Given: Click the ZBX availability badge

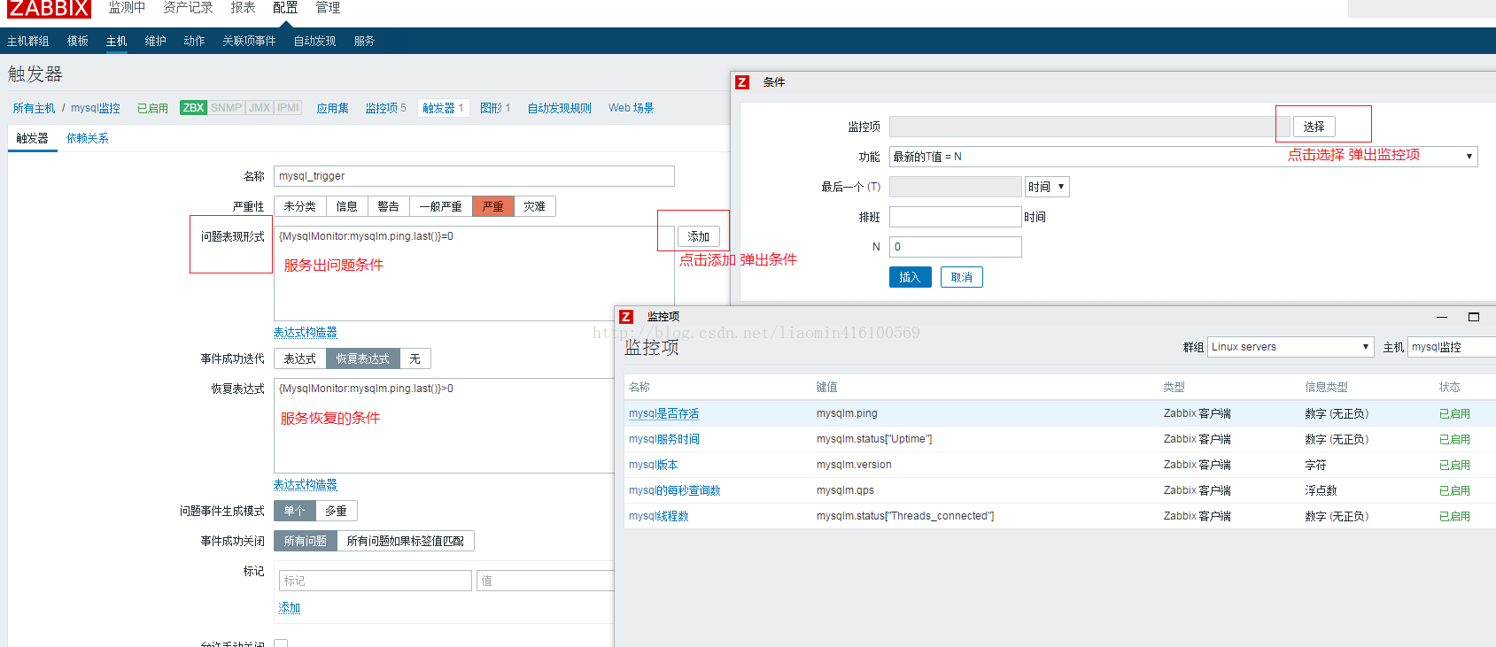Looking at the screenshot, I should (193, 108).
